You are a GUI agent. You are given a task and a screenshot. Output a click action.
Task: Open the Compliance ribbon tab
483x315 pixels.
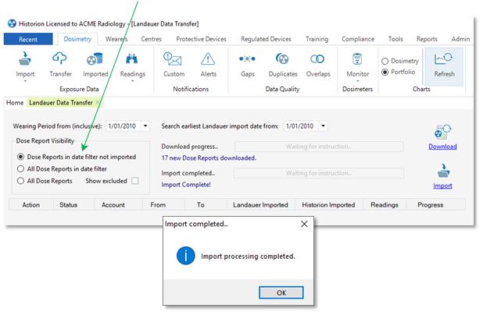coord(358,39)
